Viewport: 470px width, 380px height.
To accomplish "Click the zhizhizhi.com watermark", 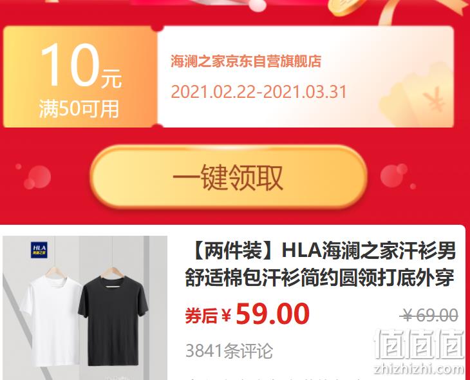I will click(x=419, y=368).
